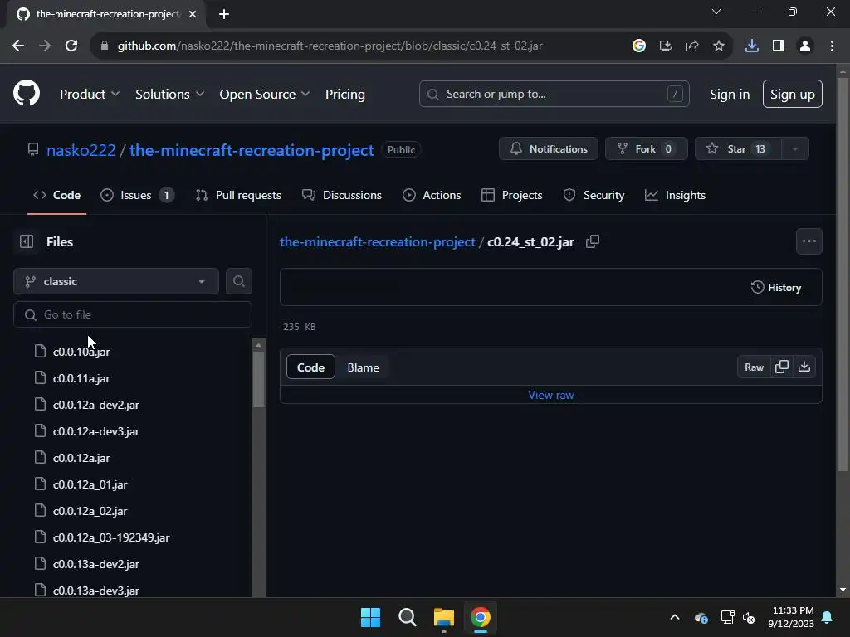Image resolution: width=850 pixels, height=637 pixels.
Task: Click the Raw button
Action: click(754, 367)
